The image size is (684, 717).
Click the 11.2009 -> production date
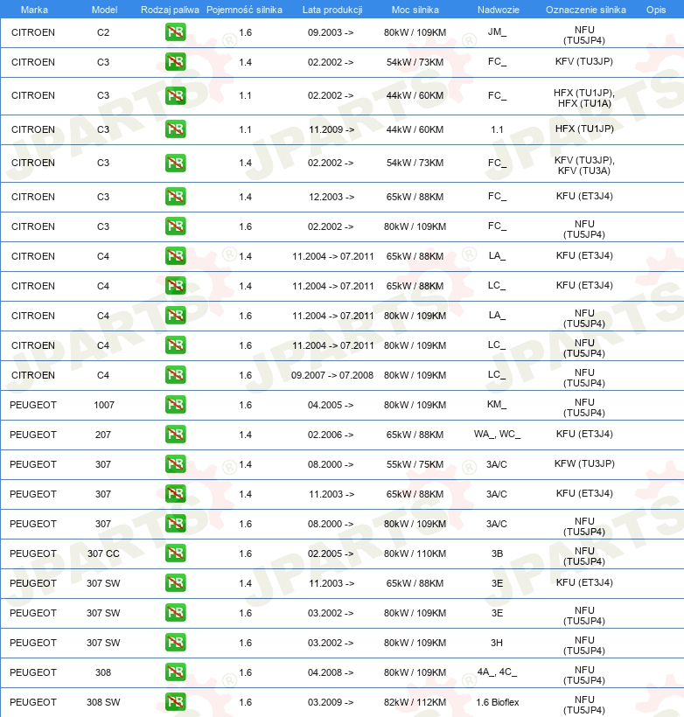coord(332,129)
